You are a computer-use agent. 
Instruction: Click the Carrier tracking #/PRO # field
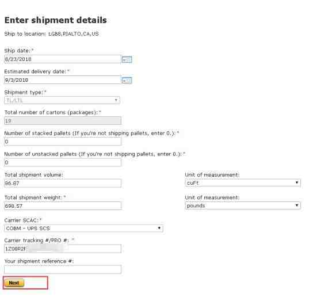pos(63,249)
